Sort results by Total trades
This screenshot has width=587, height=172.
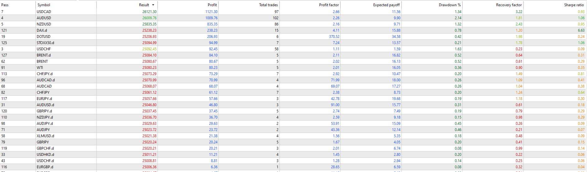point(268,5)
